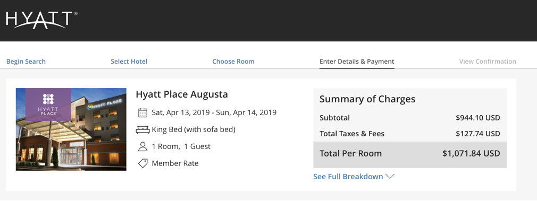
Task: Click the Total Per Room amount row
Action: [x=410, y=154]
